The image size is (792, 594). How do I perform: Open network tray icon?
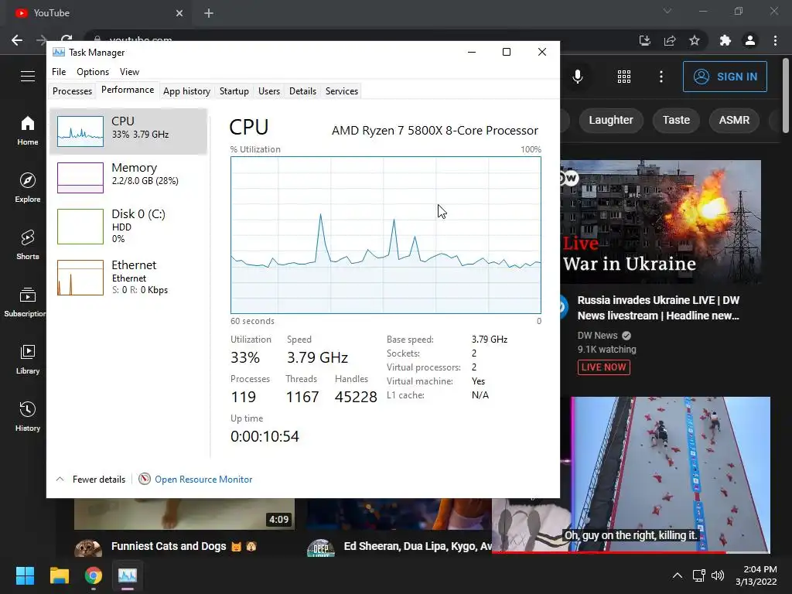(699, 575)
